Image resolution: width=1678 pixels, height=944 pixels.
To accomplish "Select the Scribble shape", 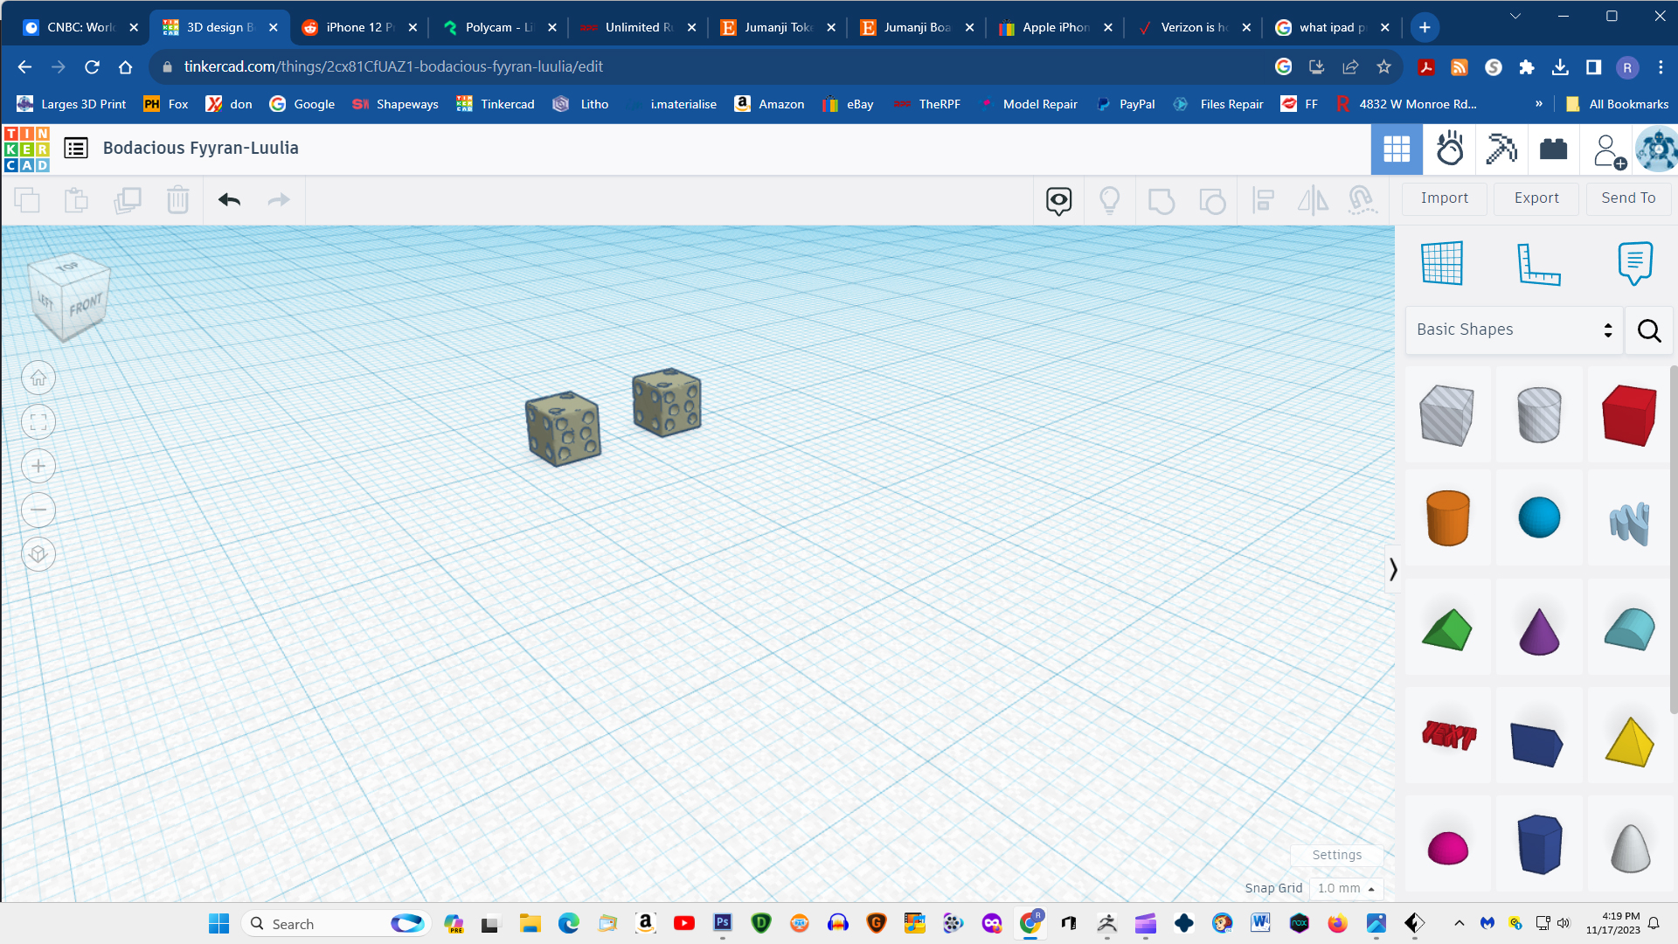I will [1629, 523].
